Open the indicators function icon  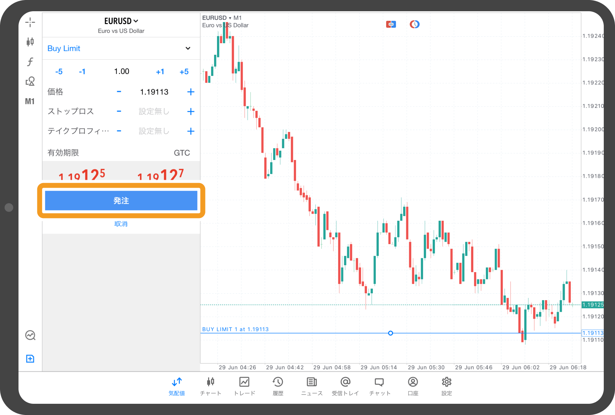[30, 62]
